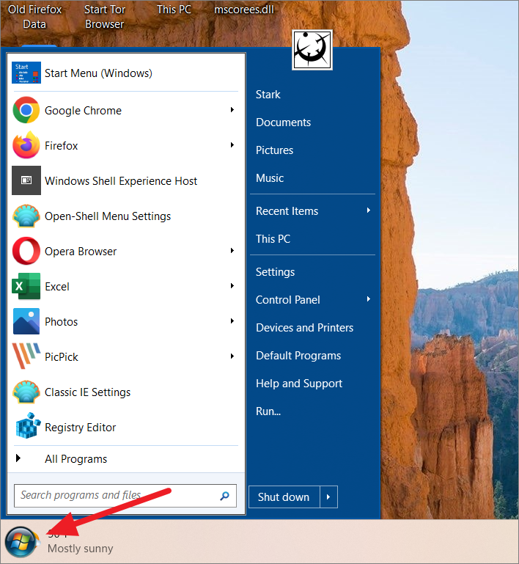The image size is (519, 564).
Task: Open Firefox from its icon
Action: (26, 146)
